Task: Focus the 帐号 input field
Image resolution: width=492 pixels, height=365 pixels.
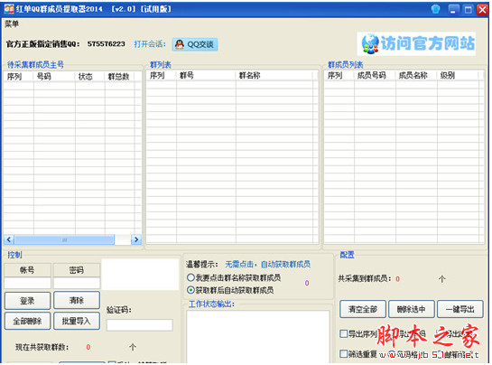Action: click(x=27, y=283)
